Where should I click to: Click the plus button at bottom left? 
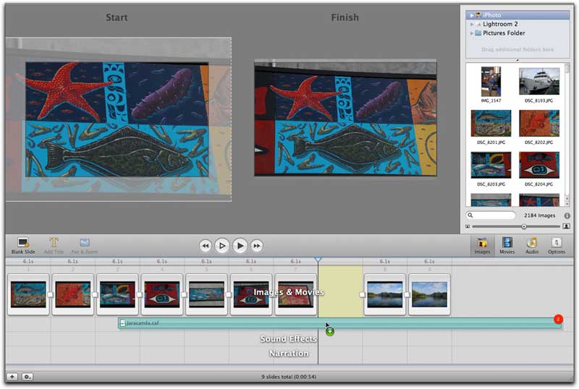[12, 377]
